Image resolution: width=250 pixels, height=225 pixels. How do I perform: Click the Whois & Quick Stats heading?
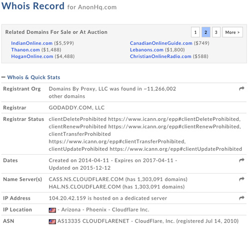33,77
